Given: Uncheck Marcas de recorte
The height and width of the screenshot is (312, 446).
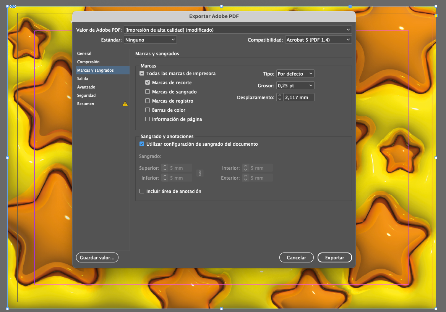Looking at the screenshot, I should 148,82.
